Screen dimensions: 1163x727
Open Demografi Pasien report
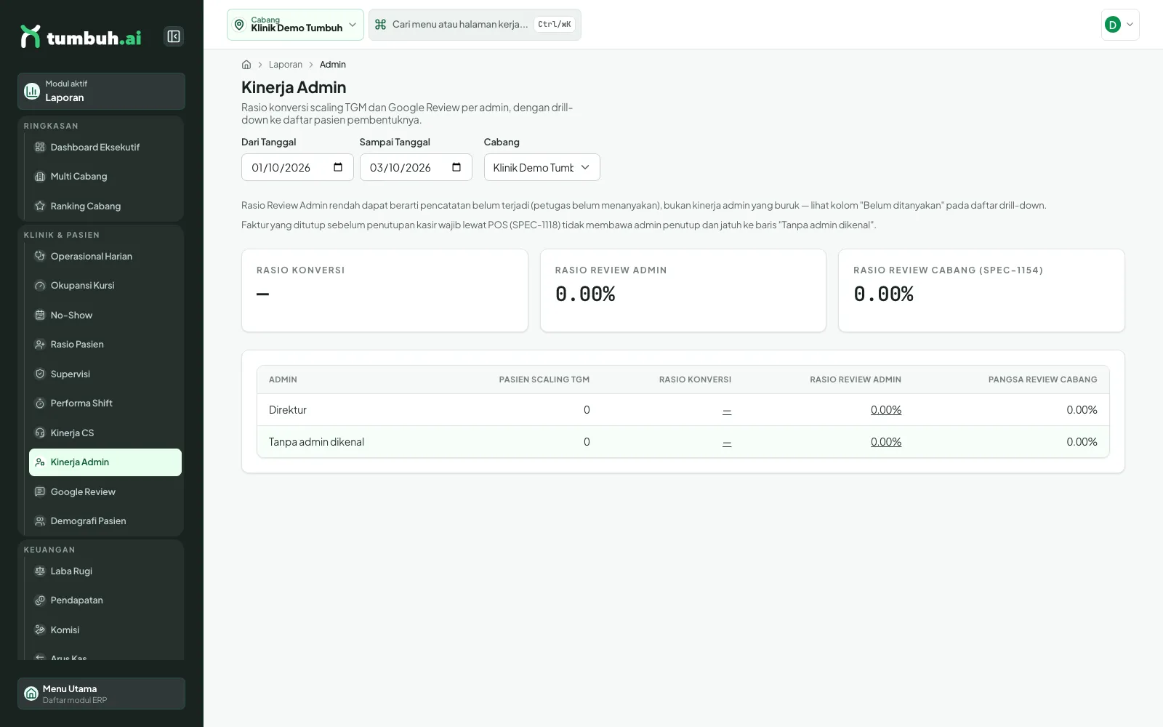105,521
